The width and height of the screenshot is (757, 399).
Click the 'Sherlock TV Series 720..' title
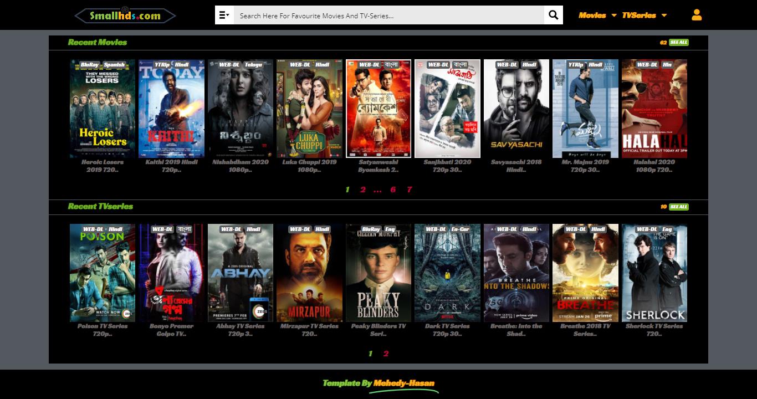[654, 330]
